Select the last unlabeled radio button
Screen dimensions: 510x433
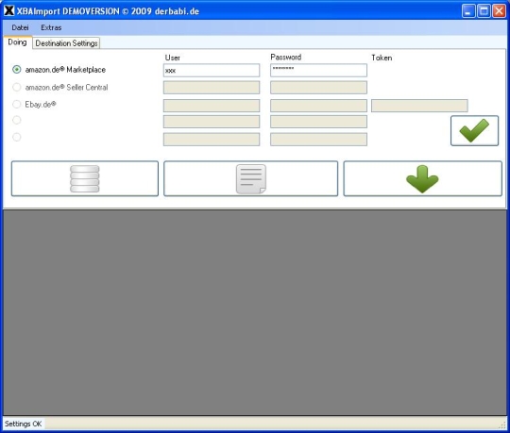coord(17,137)
